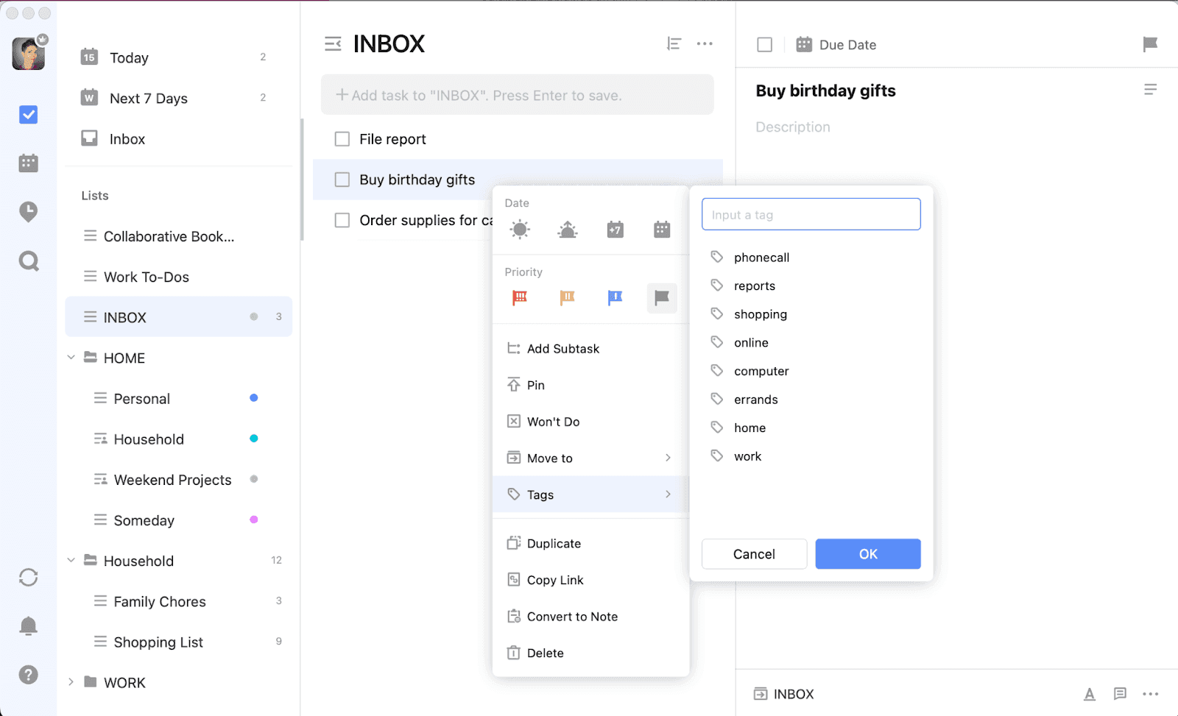Select Convert to Note from context menu
This screenshot has width=1178, height=716.
point(572,616)
